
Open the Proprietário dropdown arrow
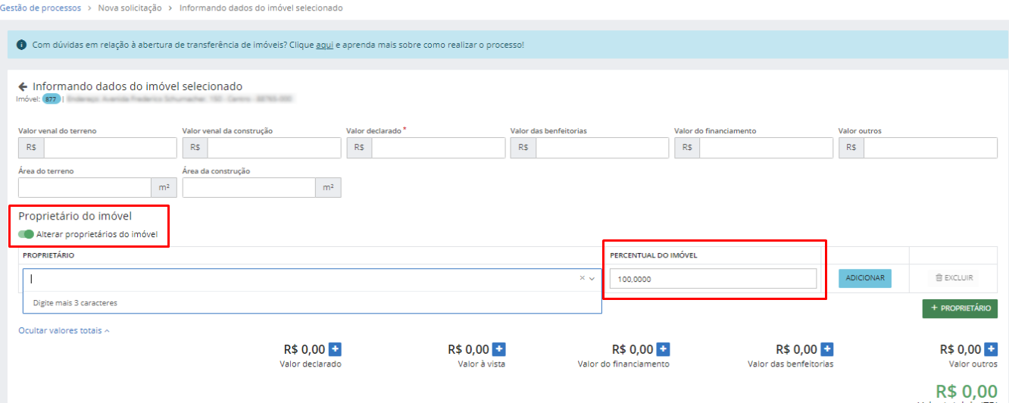(x=592, y=278)
